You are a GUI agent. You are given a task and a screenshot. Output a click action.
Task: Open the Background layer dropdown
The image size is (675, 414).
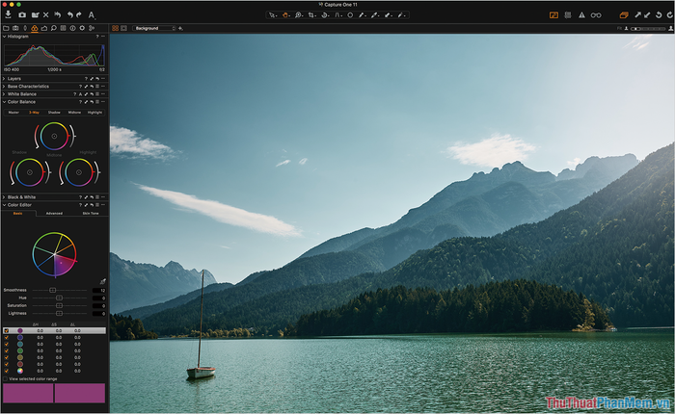(x=152, y=29)
